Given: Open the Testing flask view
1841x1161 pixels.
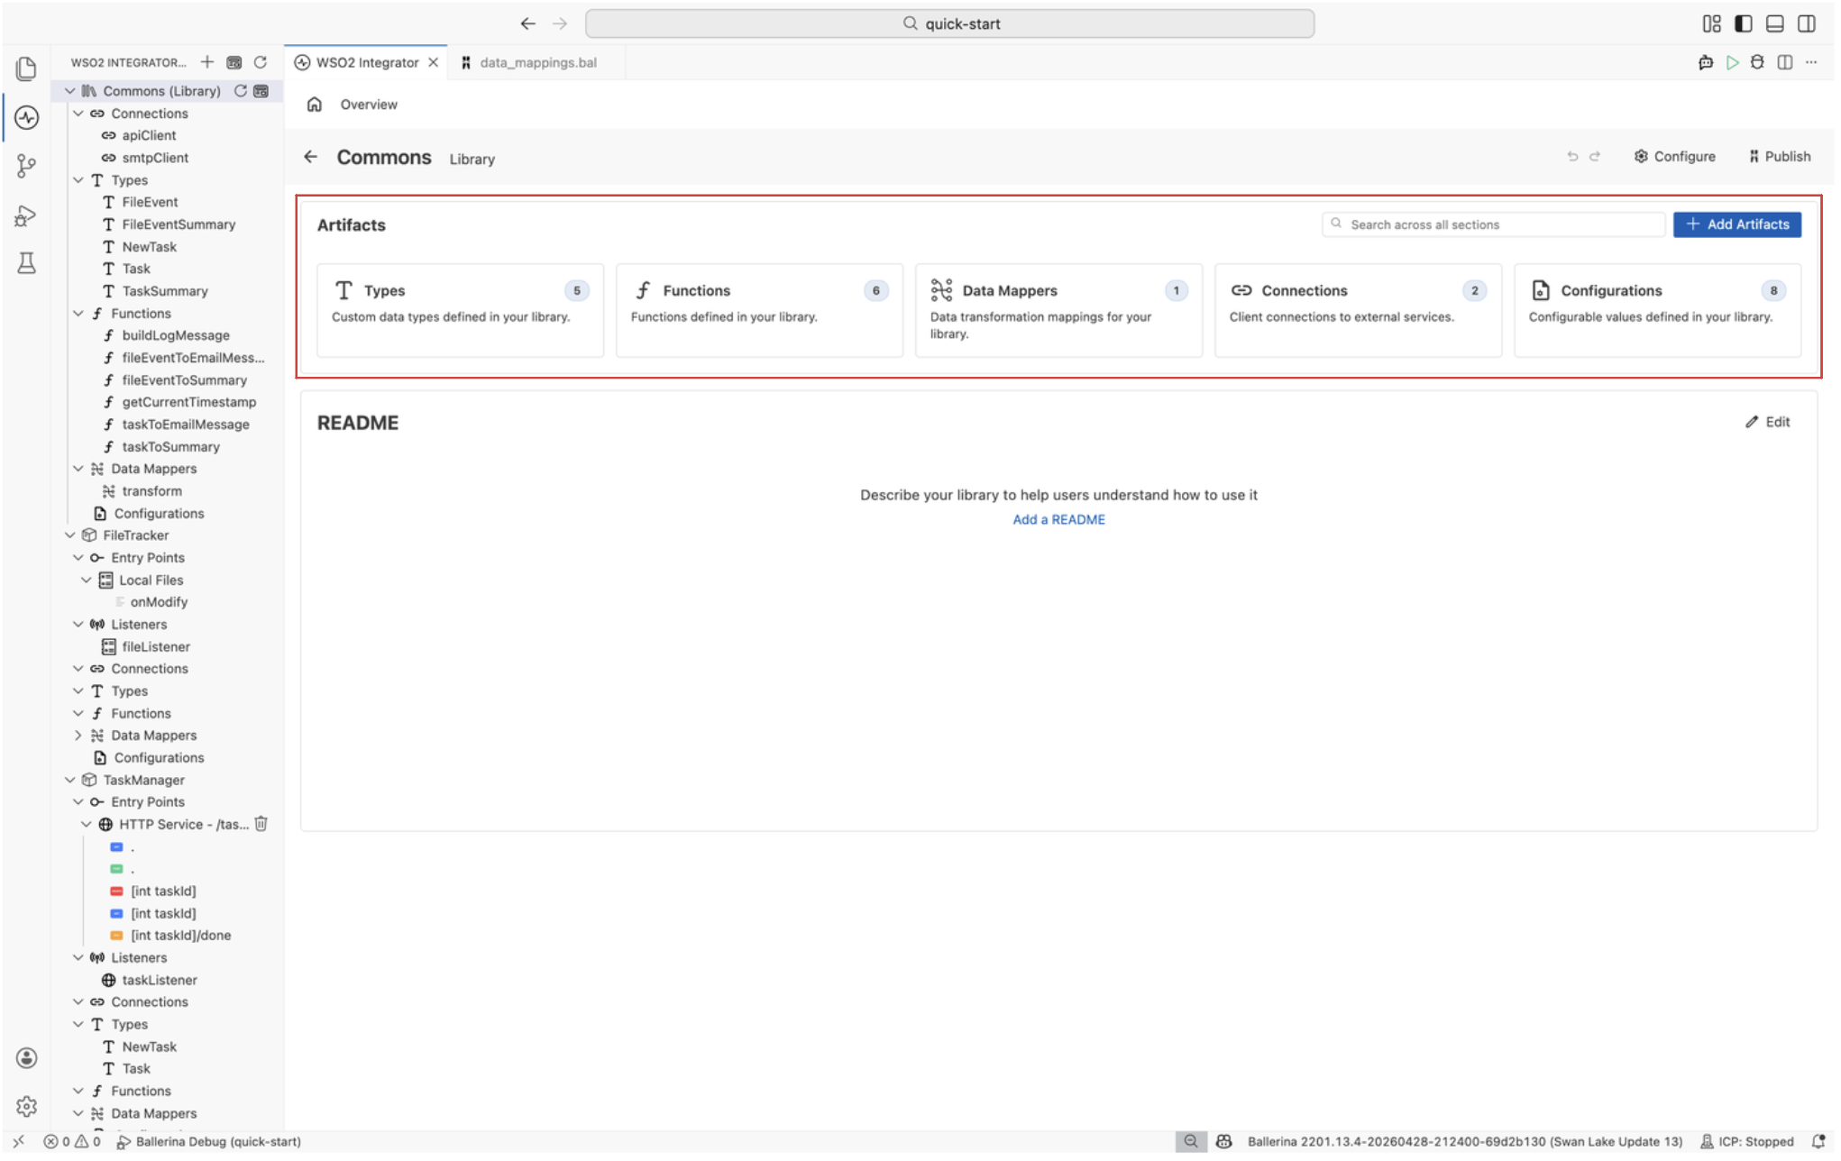Looking at the screenshot, I should click(26, 263).
